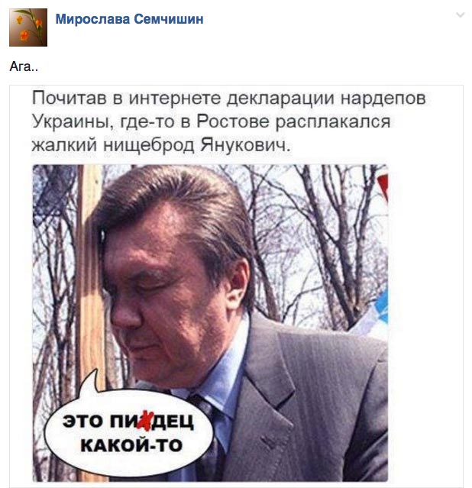Click the word "нардепов" in the caption
This screenshot has width=472, height=488.
pos(383,98)
